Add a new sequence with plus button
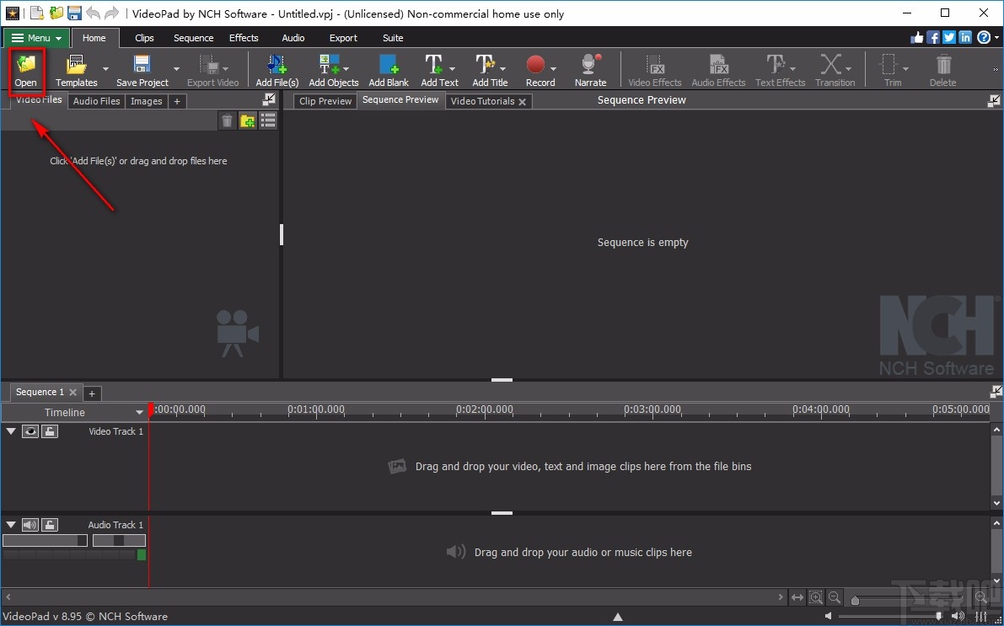1004x626 pixels. [92, 393]
